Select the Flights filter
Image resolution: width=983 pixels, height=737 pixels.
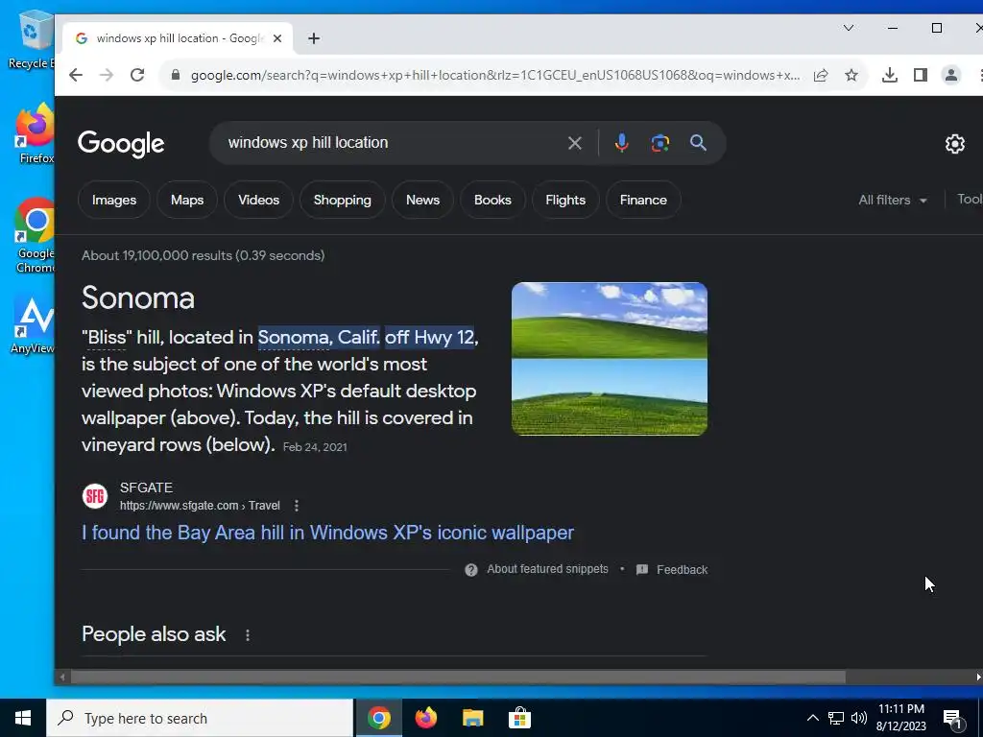[565, 200]
